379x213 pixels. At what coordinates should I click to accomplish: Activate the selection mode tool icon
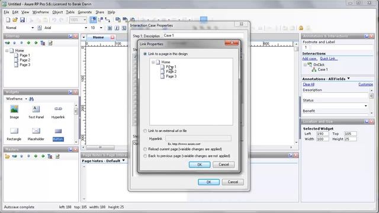pyautogui.click(x=93, y=20)
